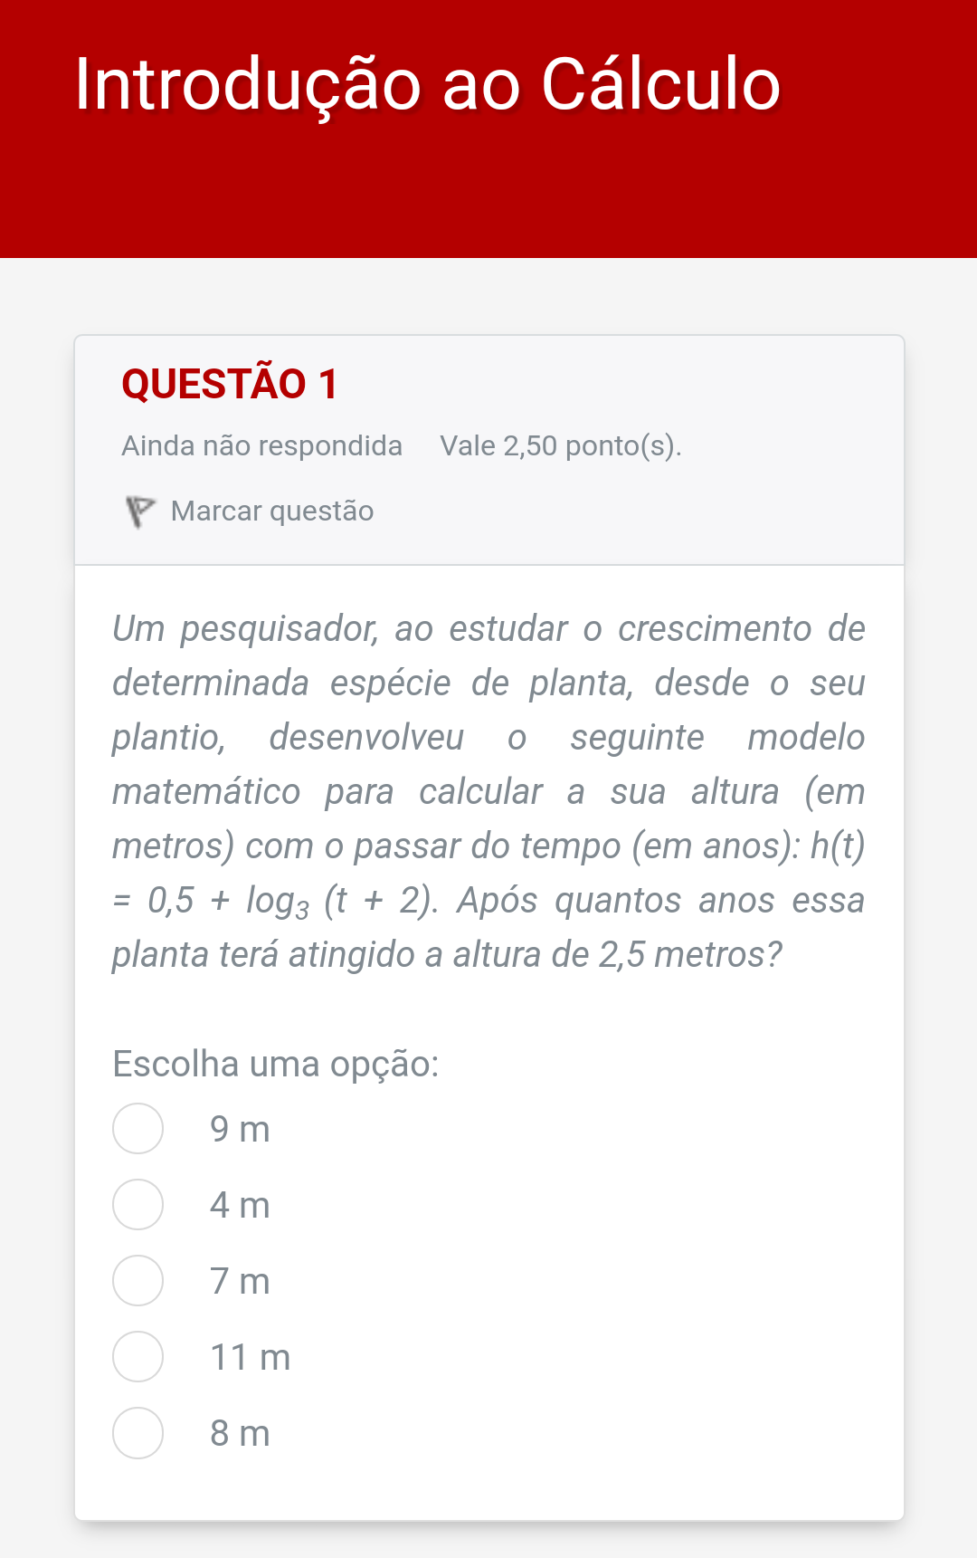Click the "11 m" option text
This screenshot has height=1558, width=977.
coord(250,1358)
